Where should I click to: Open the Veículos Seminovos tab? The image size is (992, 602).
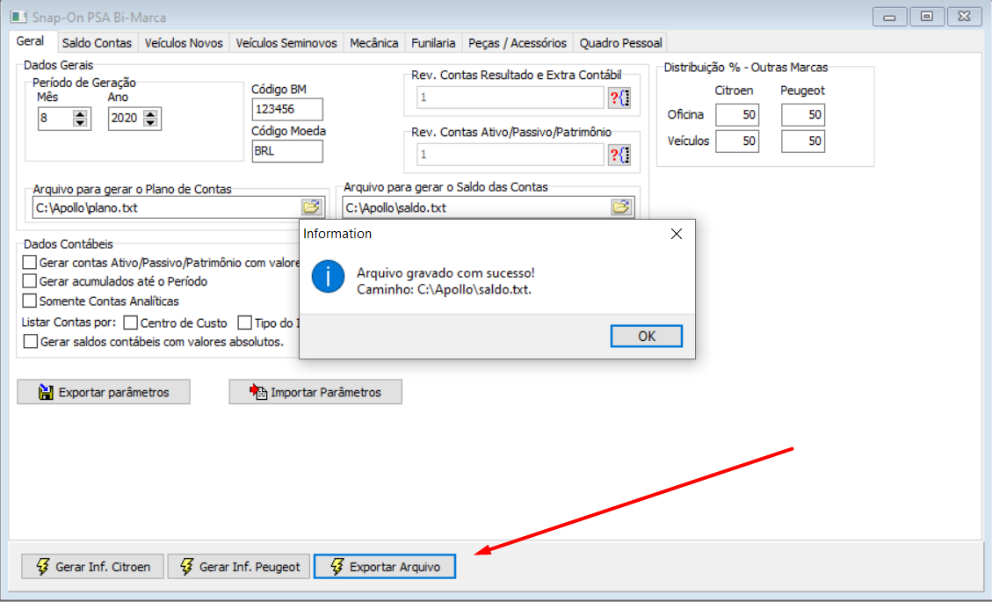(x=286, y=43)
